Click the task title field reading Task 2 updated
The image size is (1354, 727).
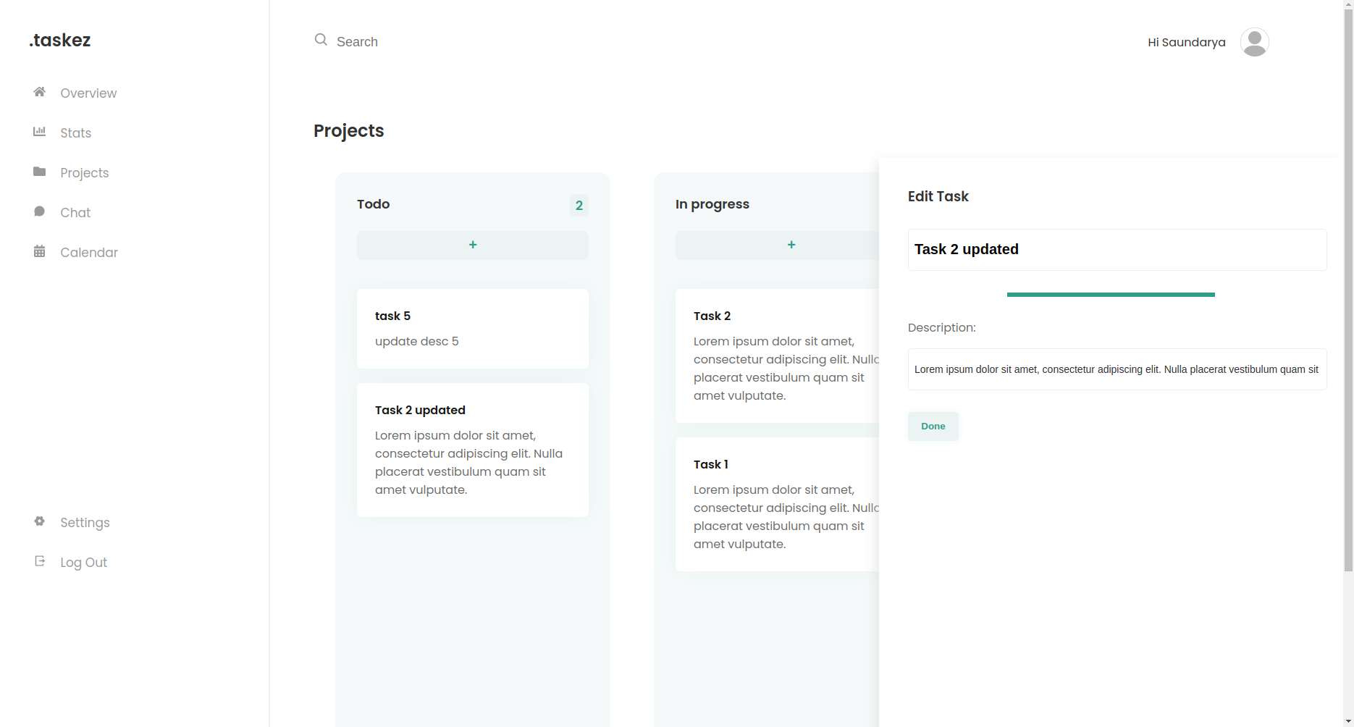[1117, 249]
